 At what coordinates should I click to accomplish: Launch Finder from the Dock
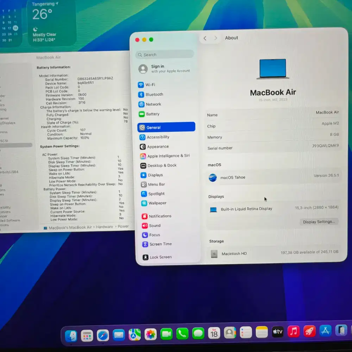click(x=71, y=336)
